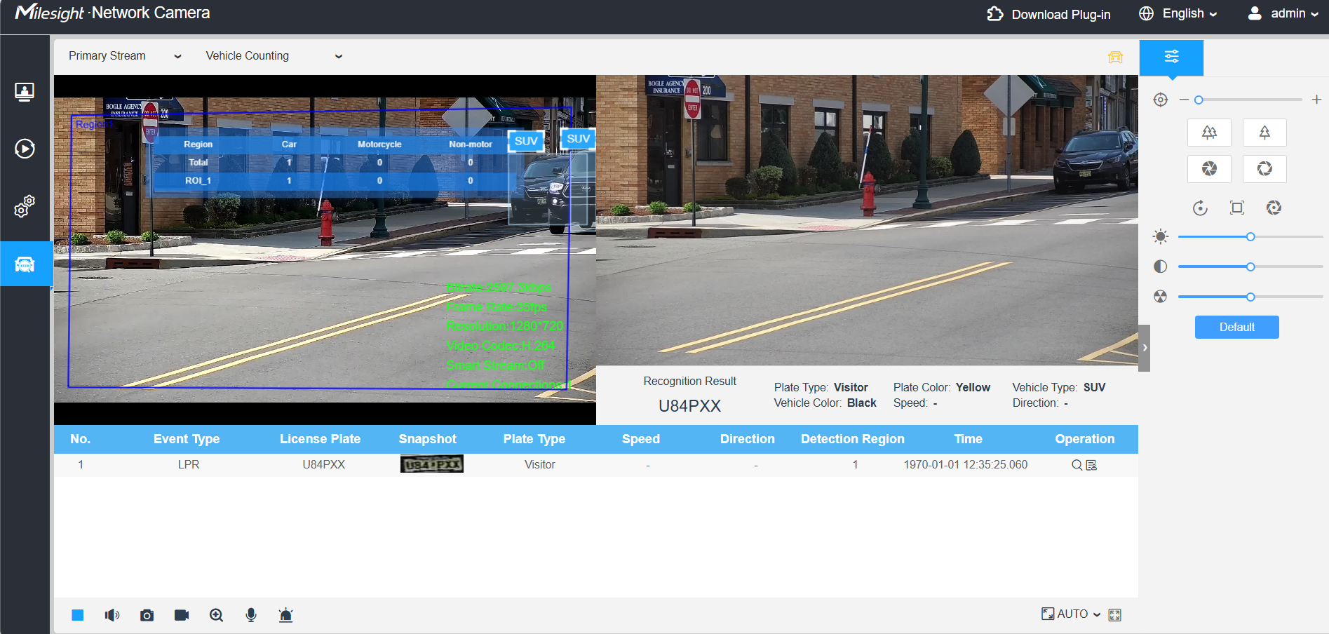Click the Time column header

968,439
